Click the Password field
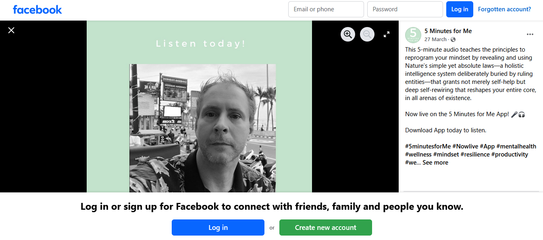The width and height of the screenshot is (543, 240). click(x=405, y=9)
